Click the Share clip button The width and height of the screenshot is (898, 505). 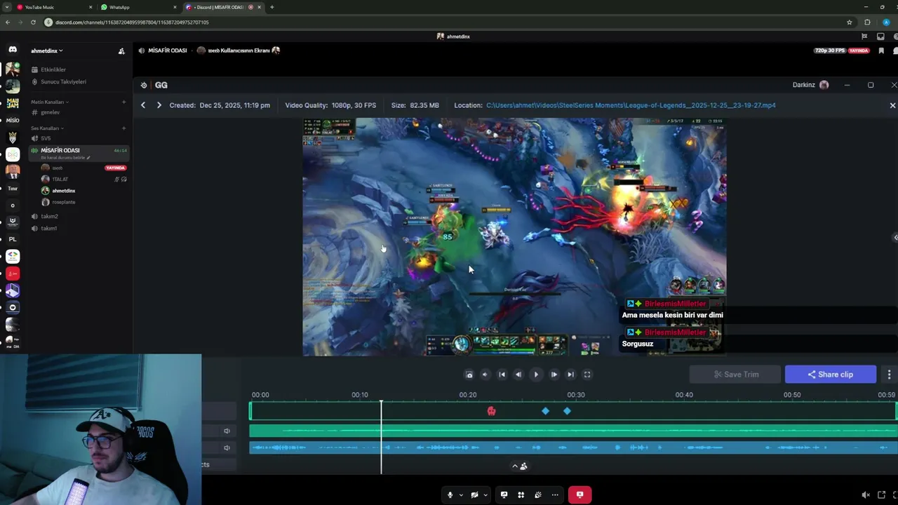[831, 375]
